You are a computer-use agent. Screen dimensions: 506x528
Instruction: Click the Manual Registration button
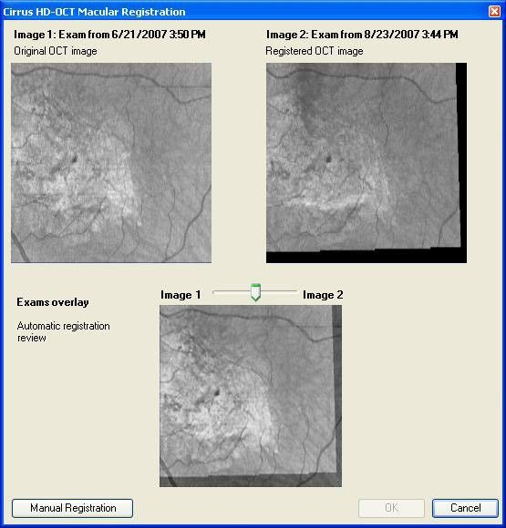tap(73, 508)
